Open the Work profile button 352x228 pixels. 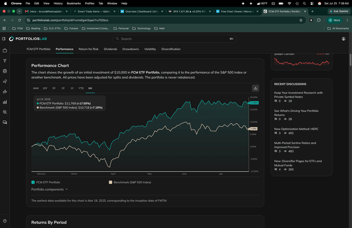pyautogui.click(x=334, y=20)
